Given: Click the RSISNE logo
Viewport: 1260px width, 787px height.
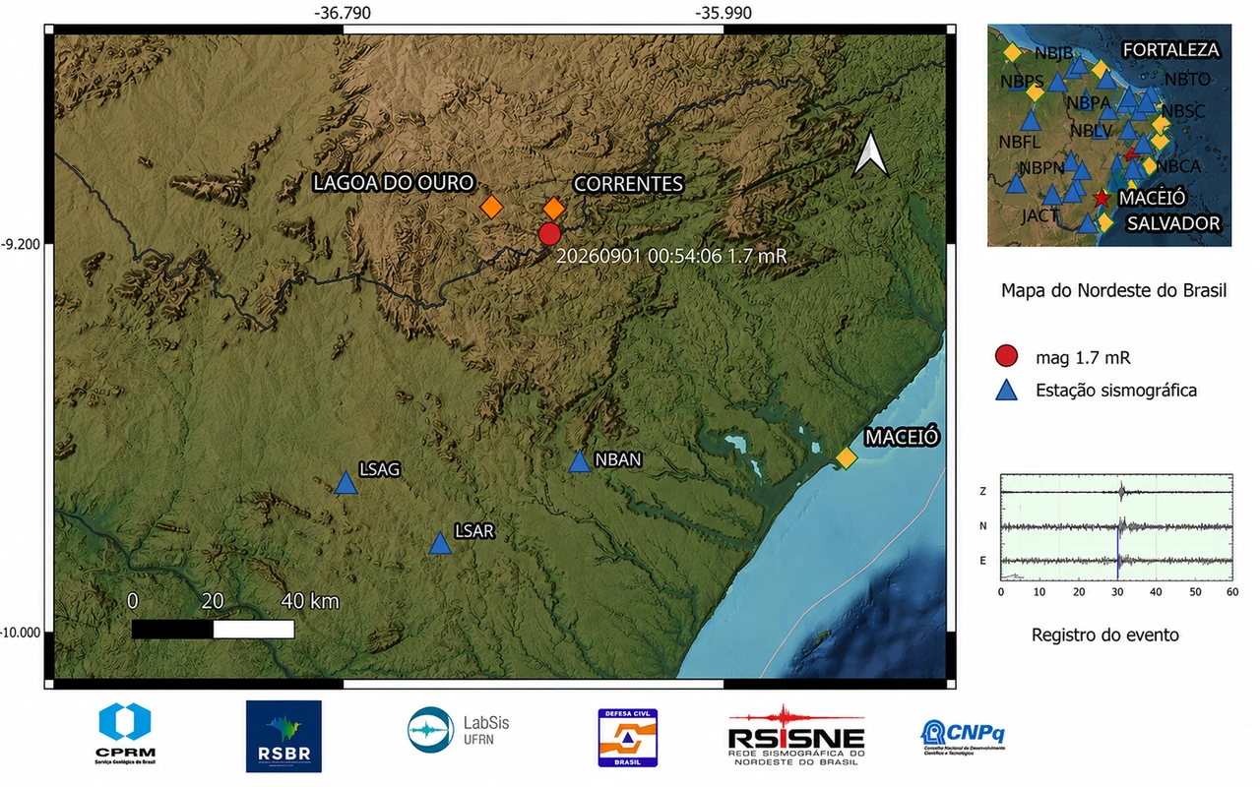Looking at the screenshot, I should (x=795, y=737).
